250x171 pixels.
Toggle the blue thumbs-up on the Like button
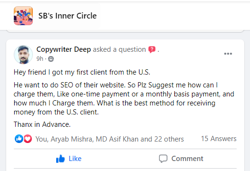(x=60, y=159)
